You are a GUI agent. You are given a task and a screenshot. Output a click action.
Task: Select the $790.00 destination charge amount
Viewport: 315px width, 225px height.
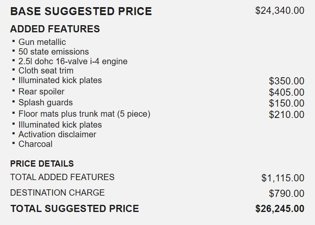[287, 194]
